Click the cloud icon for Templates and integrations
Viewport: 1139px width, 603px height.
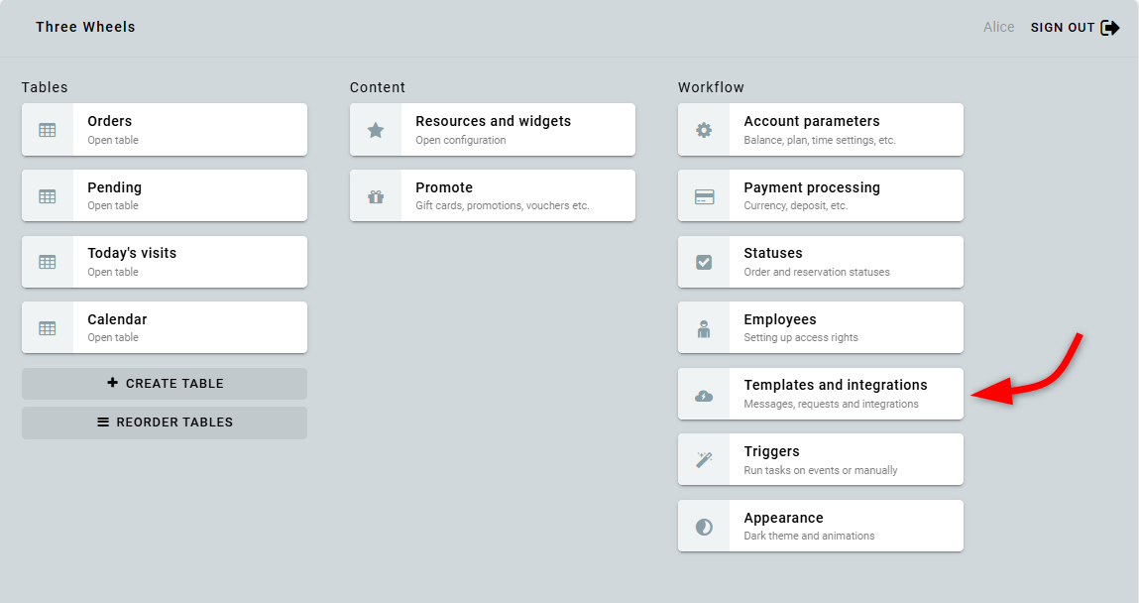coord(704,395)
